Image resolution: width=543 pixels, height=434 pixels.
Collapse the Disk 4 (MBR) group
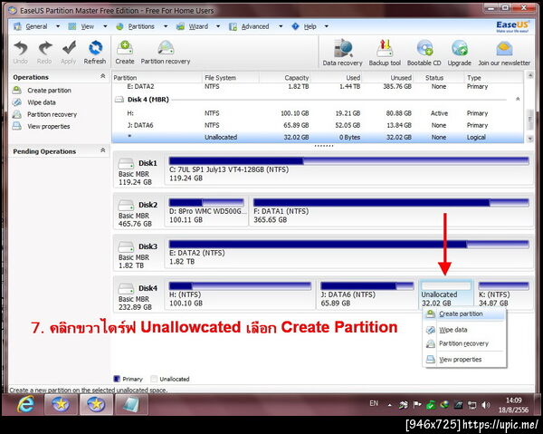(x=518, y=99)
